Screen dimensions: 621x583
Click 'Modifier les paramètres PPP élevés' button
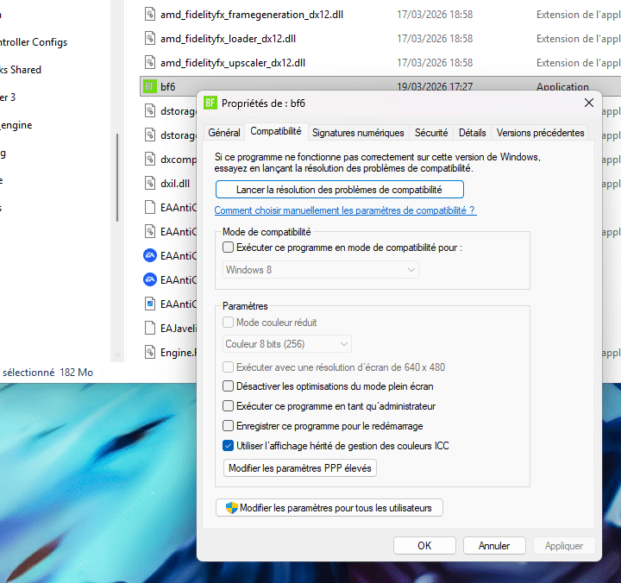pos(300,468)
